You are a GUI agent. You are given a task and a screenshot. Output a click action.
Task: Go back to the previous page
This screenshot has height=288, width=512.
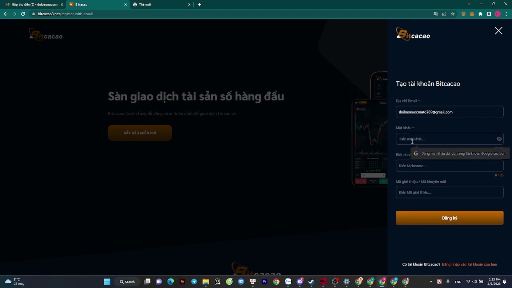pyautogui.click(x=6, y=14)
